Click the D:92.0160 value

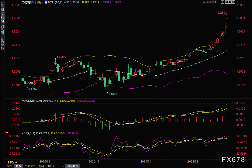tap(57, 133)
